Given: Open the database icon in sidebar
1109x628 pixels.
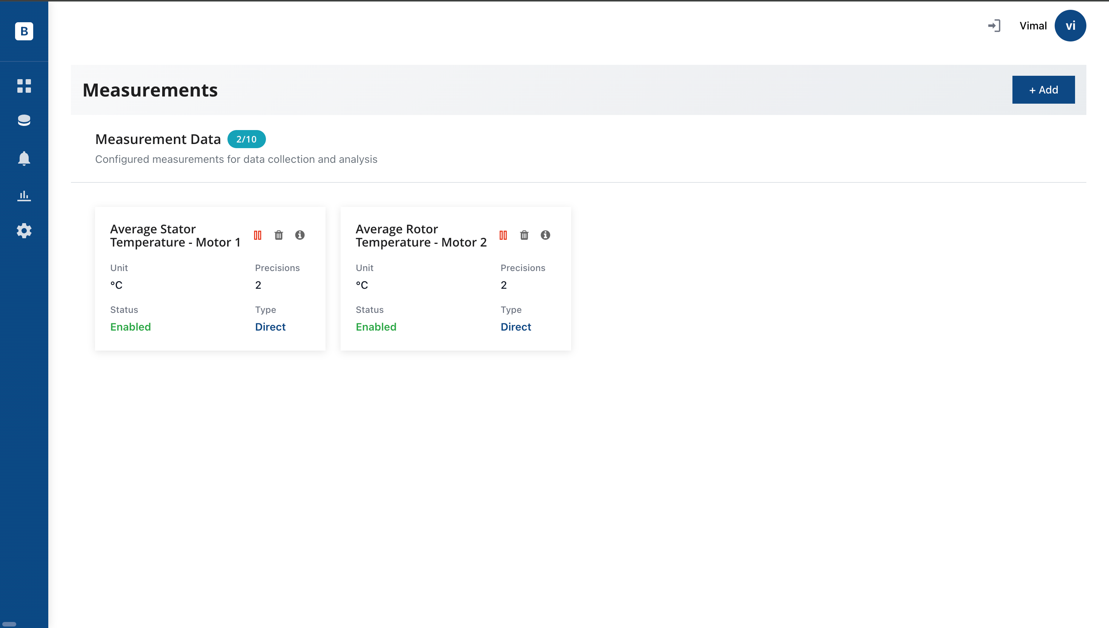Looking at the screenshot, I should 24,120.
